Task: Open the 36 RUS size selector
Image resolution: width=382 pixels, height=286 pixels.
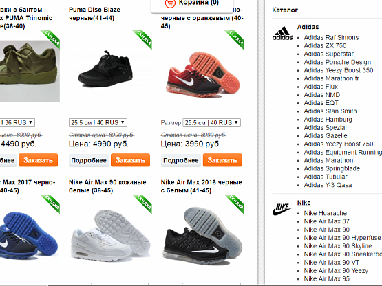Action: [x=16, y=122]
